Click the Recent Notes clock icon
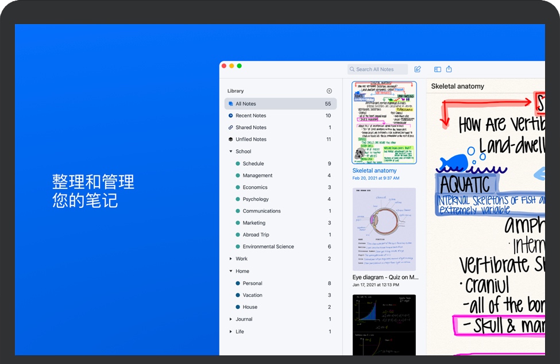Screen dimensions: 560x364 [231, 116]
